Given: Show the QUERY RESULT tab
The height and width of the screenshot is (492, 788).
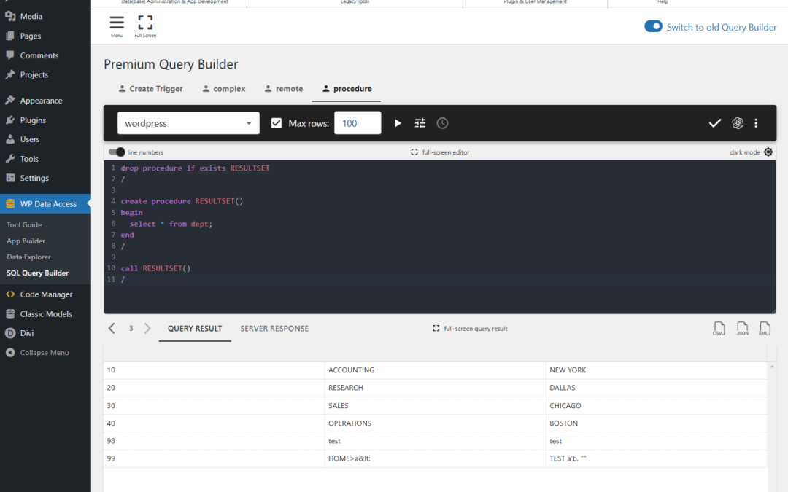Looking at the screenshot, I should 195,328.
